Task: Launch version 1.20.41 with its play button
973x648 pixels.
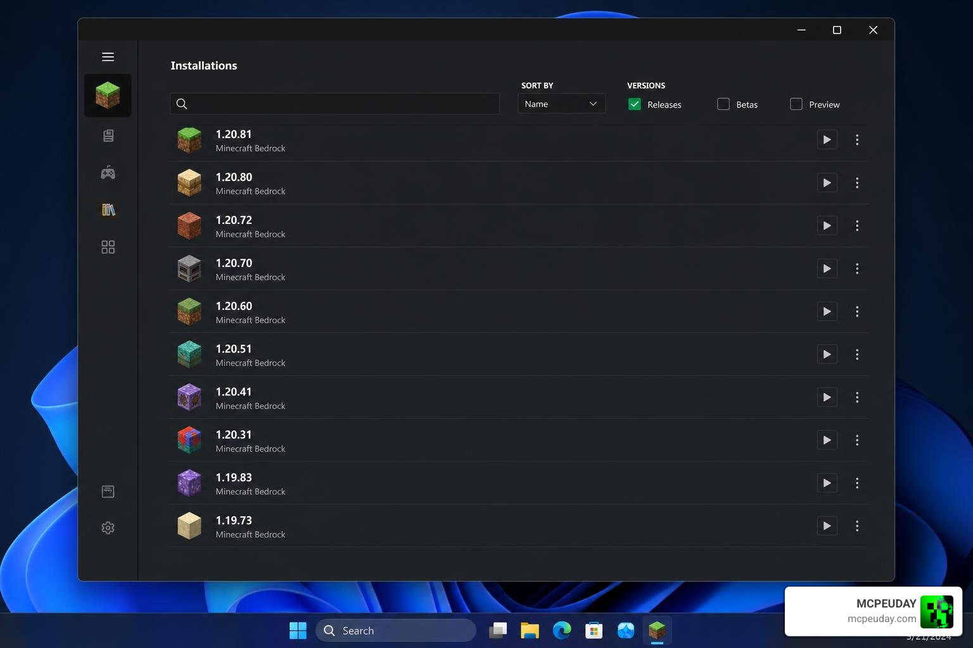Action: 827,397
